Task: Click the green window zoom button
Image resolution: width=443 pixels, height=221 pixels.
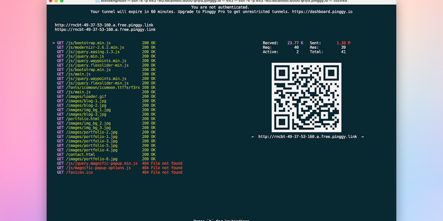Action: click(61, 1)
